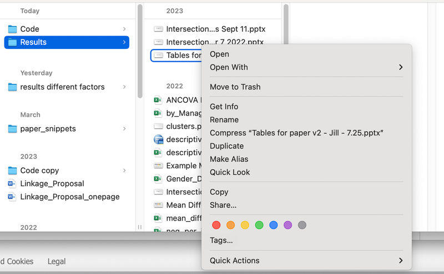Screen dimensions: 444x274
Task: Click the Code folder icon
Action: tap(12, 29)
